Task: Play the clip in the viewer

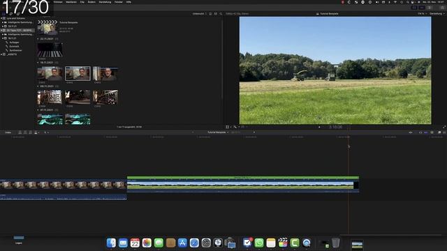Action: pyautogui.click(x=319, y=127)
